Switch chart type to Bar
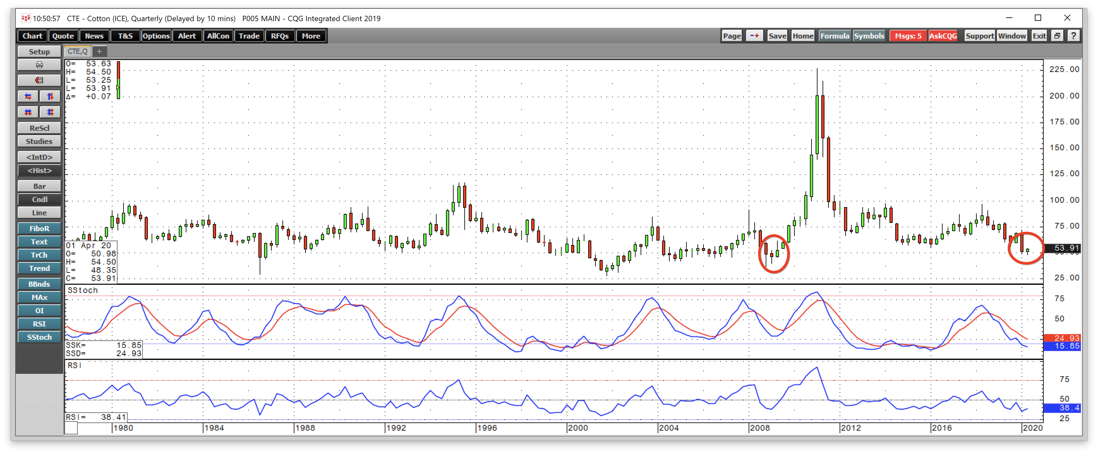This screenshot has width=1098, height=454. (39, 186)
